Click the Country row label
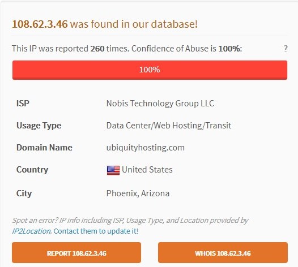The image size is (298, 267). [x=32, y=170]
